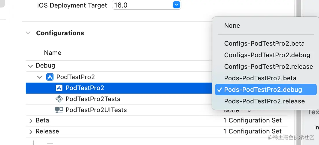This screenshot has height=145, width=319.
Task: Choose the checked Pods-PodTestPro2.debug option
Action: (263, 90)
